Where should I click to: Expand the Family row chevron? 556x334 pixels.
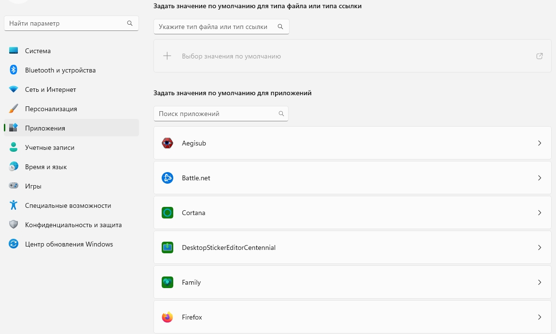point(539,282)
